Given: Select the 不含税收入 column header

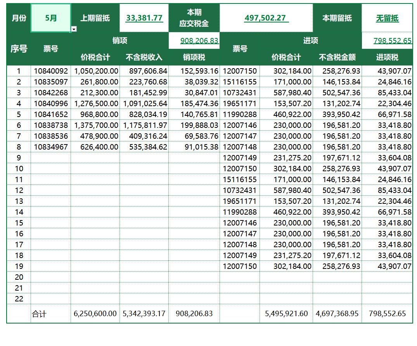Looking at the screenshot, I should [144, 56].
